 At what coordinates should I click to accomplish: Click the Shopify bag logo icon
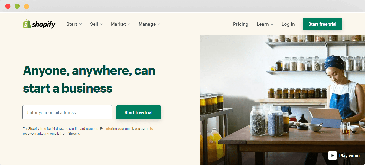27,24
